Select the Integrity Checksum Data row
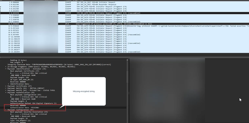Screen dimensions: 249x123 (x=63, y=64)
